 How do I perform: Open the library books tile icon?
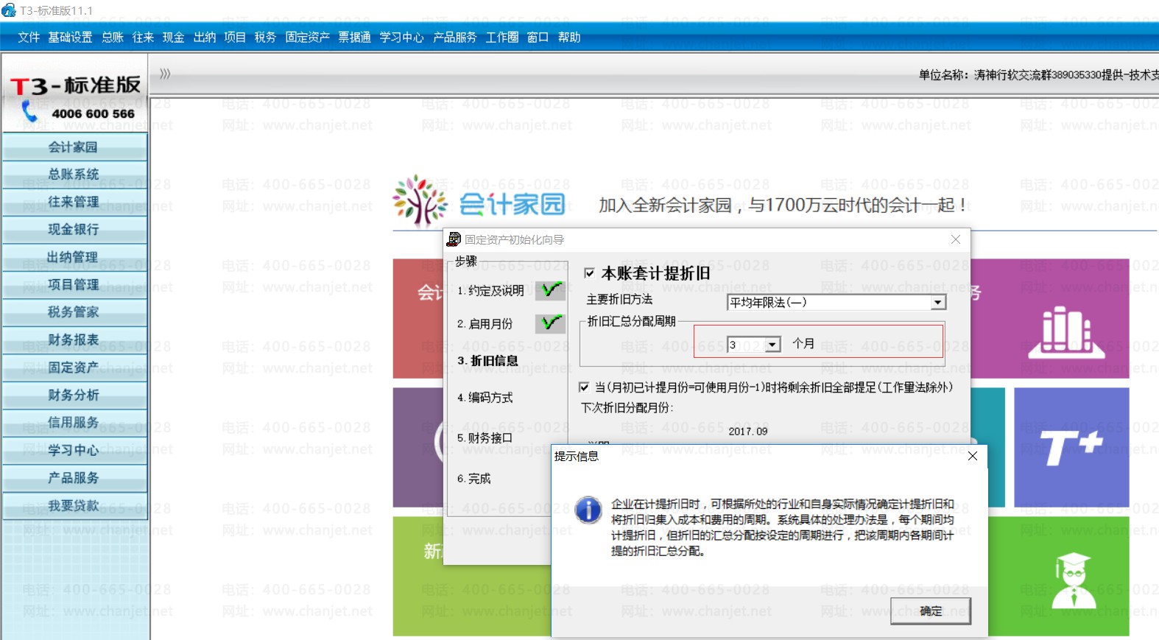click(x=1065, y=334)
